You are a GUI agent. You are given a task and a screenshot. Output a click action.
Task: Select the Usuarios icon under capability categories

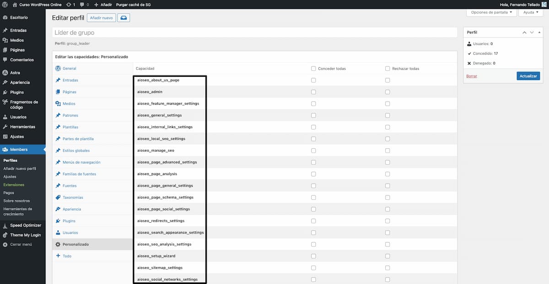pos(58,232)
